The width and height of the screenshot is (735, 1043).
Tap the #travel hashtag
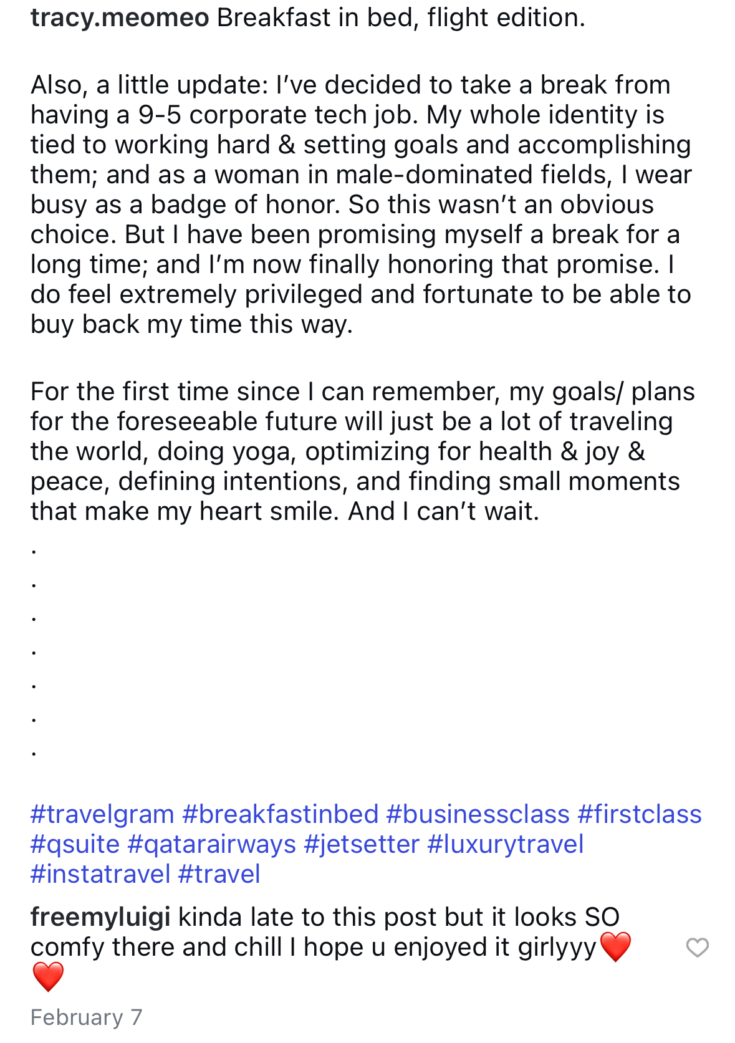(x=219, y=874)
